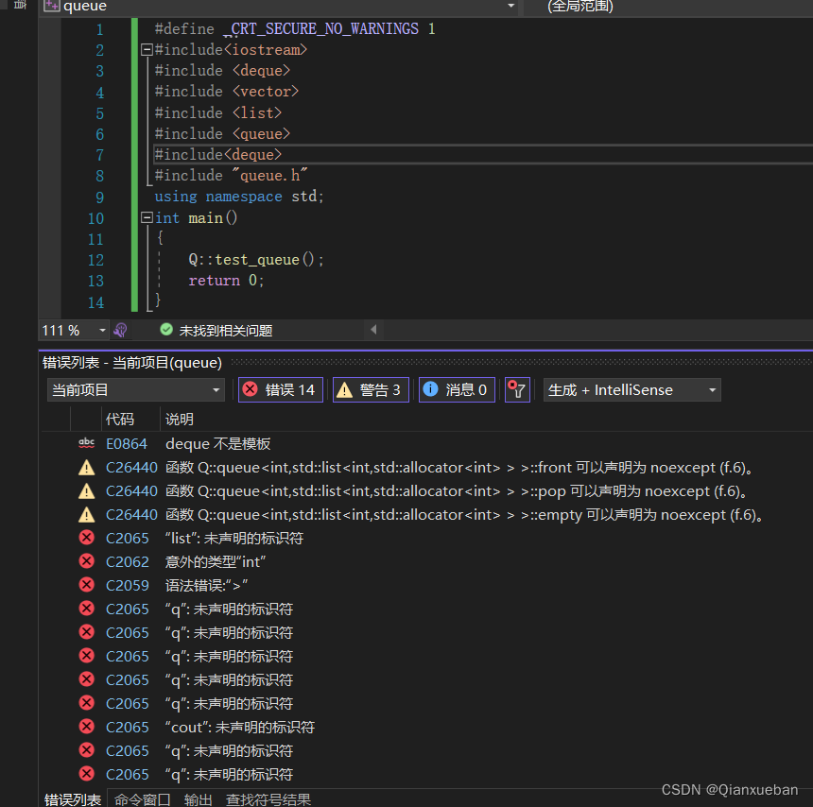Click the return 0; statement on line 13
The image size is (813, 807).
pos(226,281)
